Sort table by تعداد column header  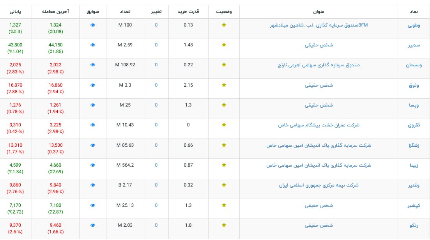125,11
